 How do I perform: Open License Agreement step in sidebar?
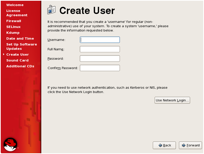17,13
